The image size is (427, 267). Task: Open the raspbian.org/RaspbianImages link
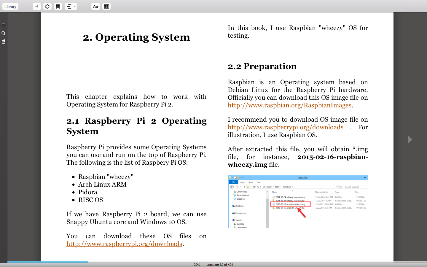(290, 105)
